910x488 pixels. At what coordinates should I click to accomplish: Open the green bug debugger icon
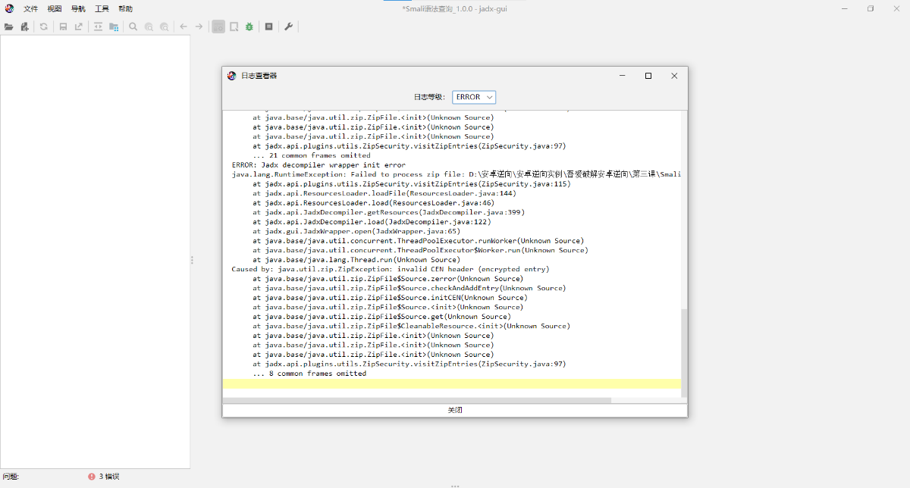pos(249,27)
